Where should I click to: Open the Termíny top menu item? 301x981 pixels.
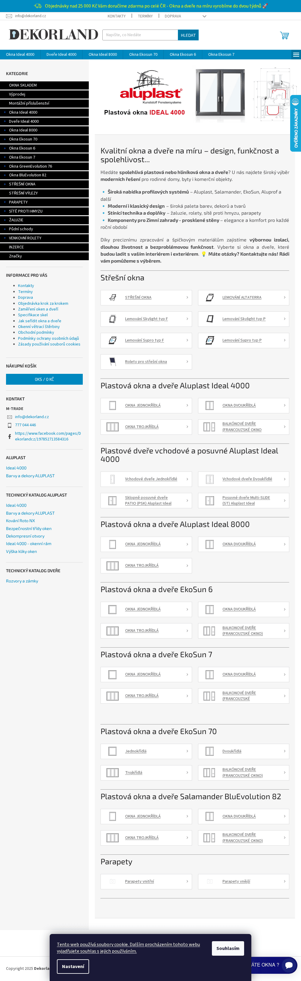[145, 16]
